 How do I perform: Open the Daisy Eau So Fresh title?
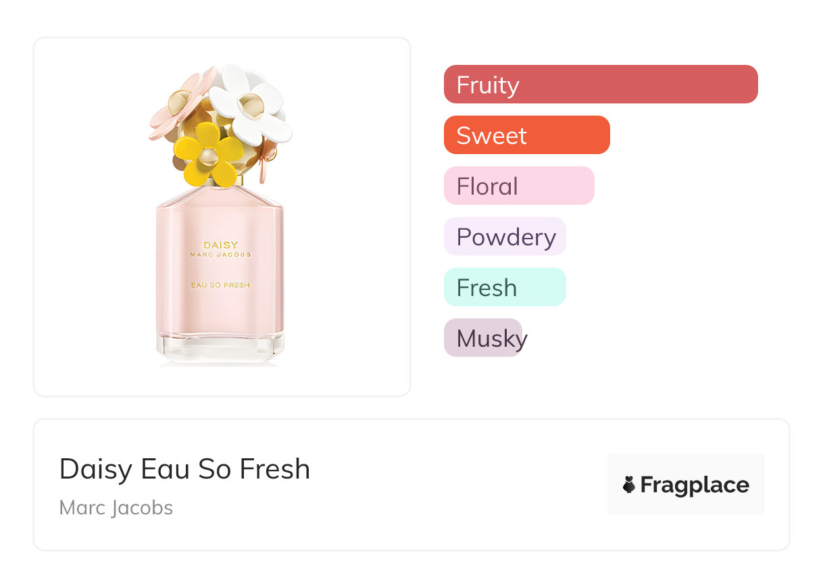click(x=184, y=468)
